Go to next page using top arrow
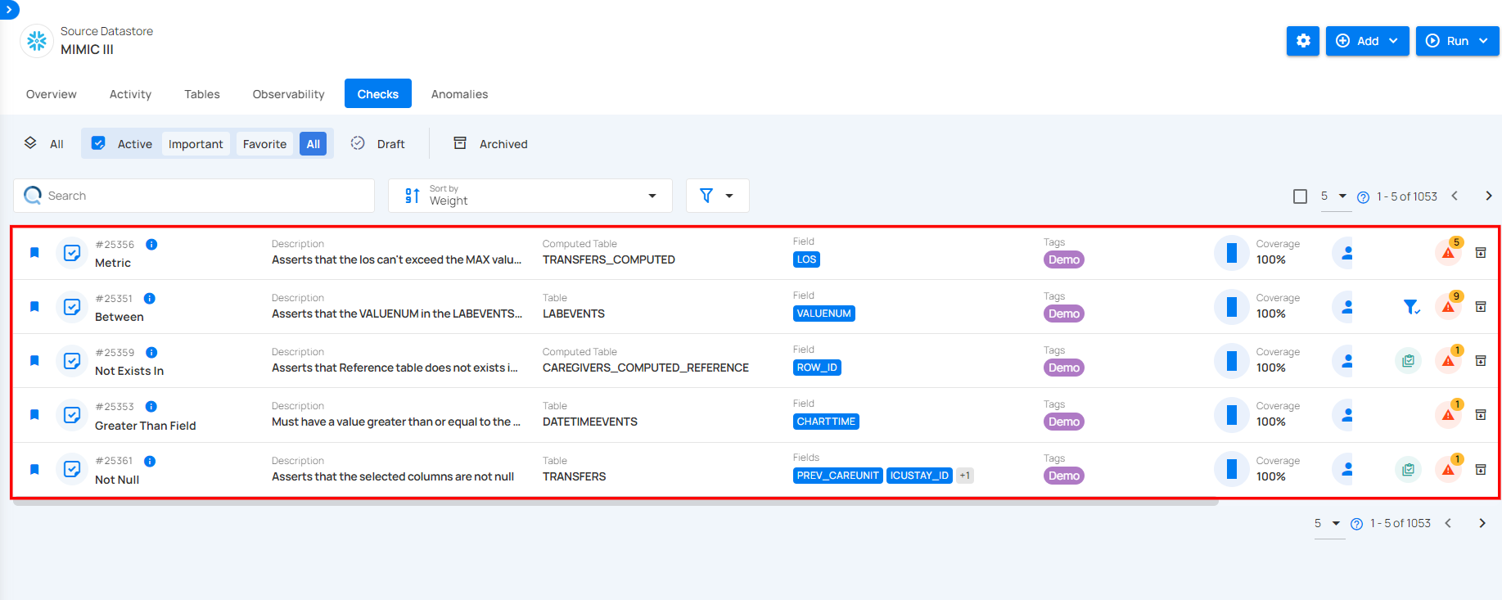Image resolution: width=1502 pixels, height=600 pixels. [1488, 196]
